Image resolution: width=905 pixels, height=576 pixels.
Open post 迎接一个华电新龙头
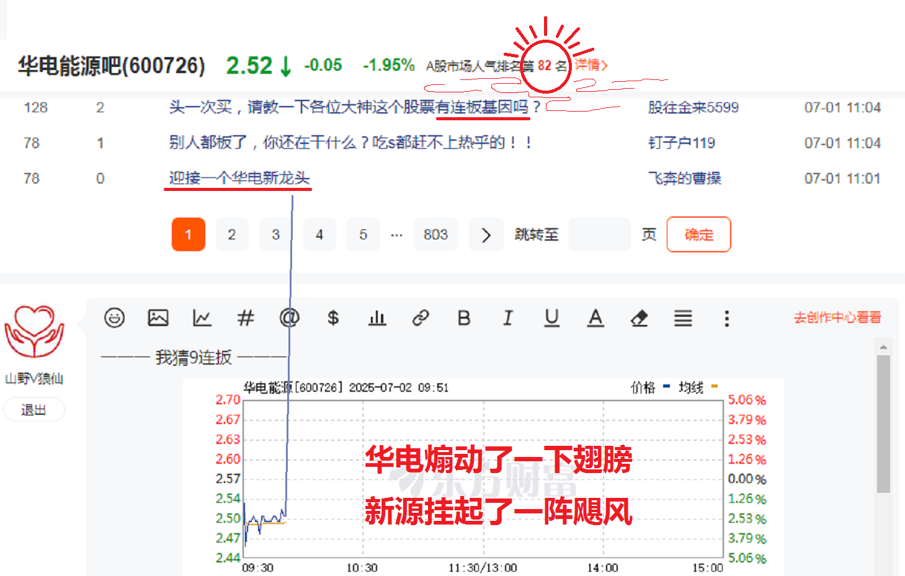[239, 178]
